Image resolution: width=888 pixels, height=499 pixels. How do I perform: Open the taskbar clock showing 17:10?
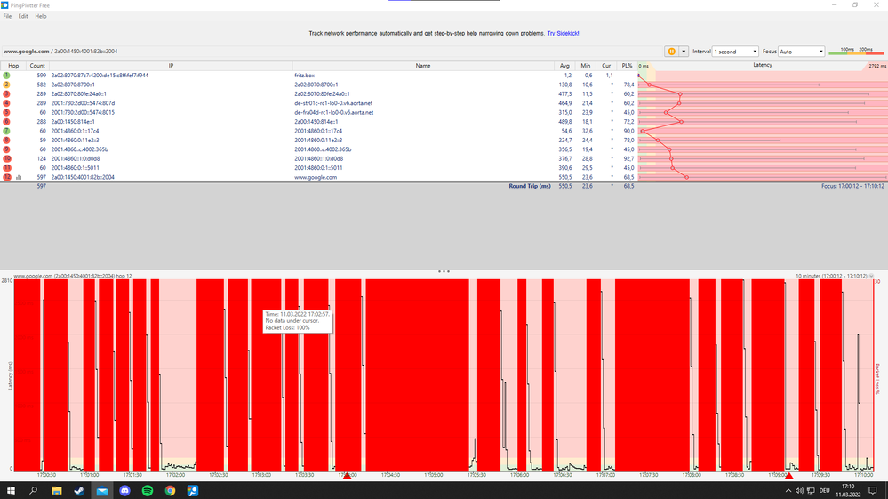pos(848,490)
